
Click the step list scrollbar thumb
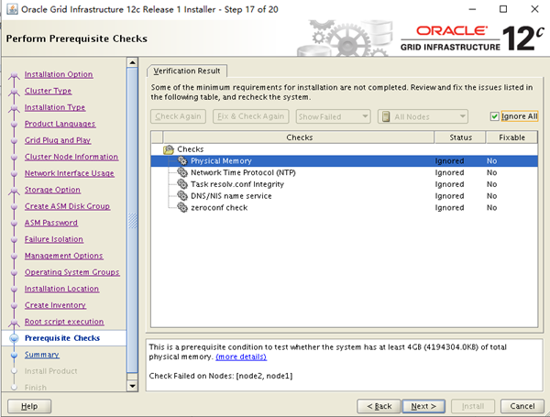132,220
